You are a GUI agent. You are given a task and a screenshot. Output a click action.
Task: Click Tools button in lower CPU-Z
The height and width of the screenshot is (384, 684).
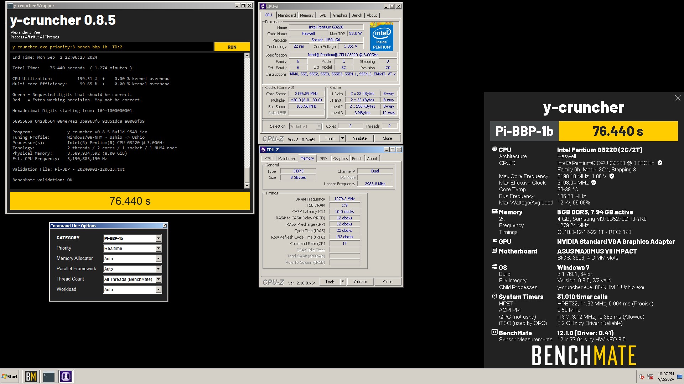pos(330,282)
